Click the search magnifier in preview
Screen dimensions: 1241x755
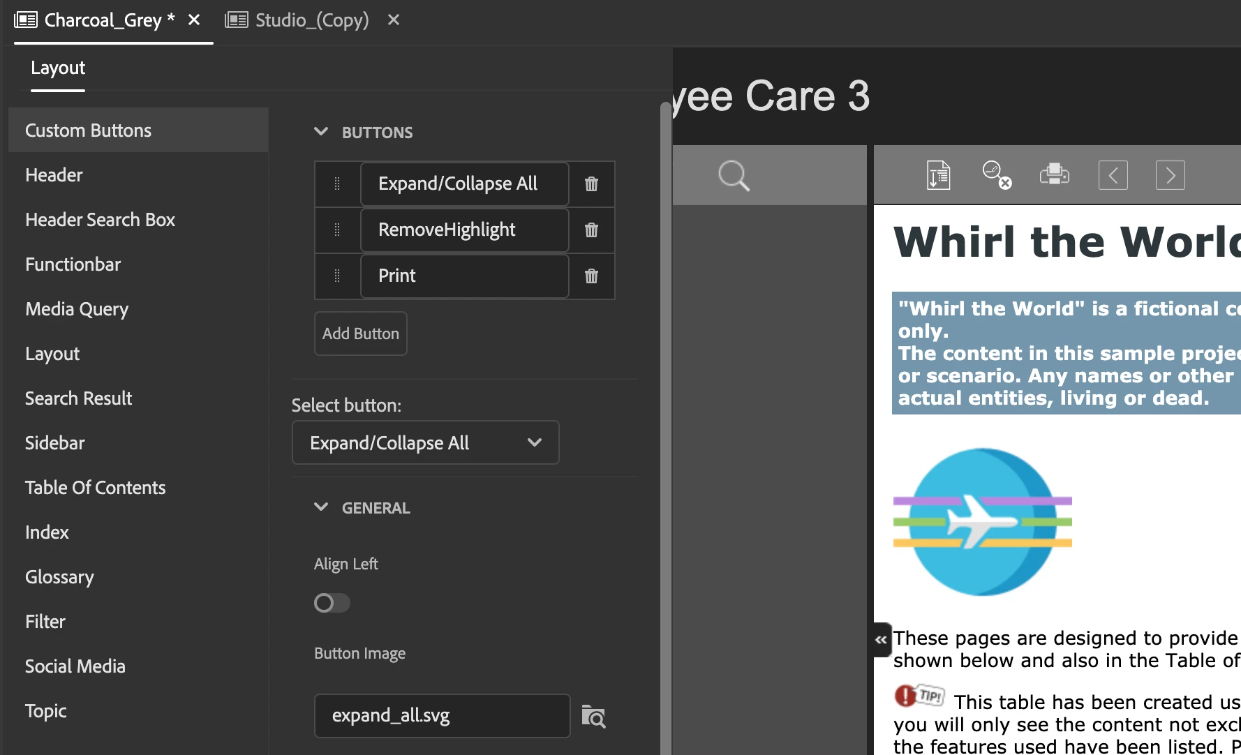pos(734,176)
